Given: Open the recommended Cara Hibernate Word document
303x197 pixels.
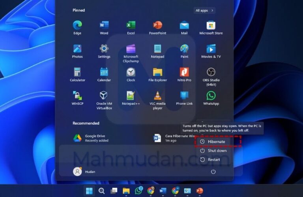Looking at the screenshot, I should pos(174,138).
